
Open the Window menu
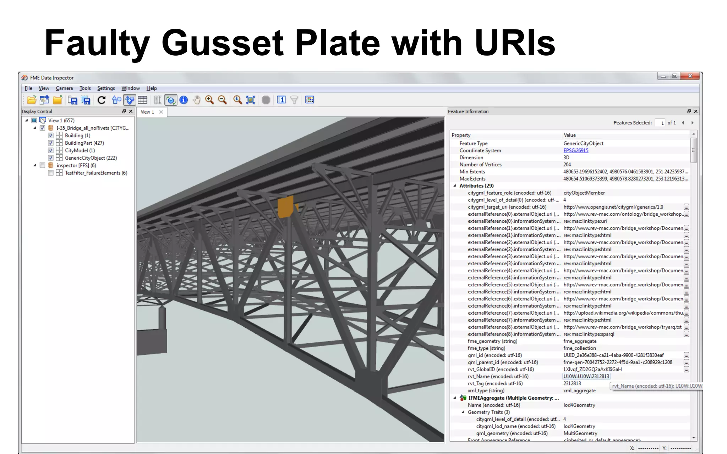coord(131,88)
